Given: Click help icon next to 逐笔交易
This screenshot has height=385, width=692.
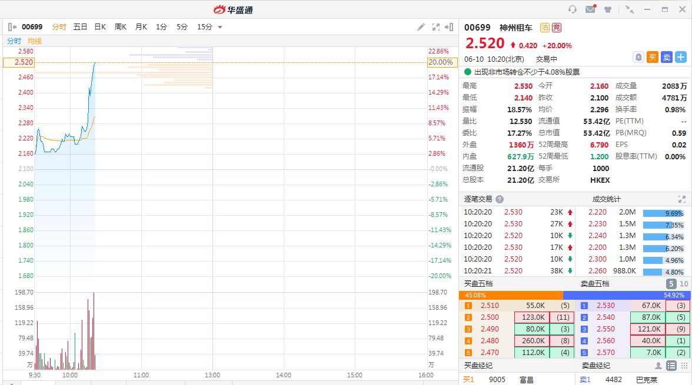Looking at the screenshot, I should pyautogui.click(x=500, y=199).
